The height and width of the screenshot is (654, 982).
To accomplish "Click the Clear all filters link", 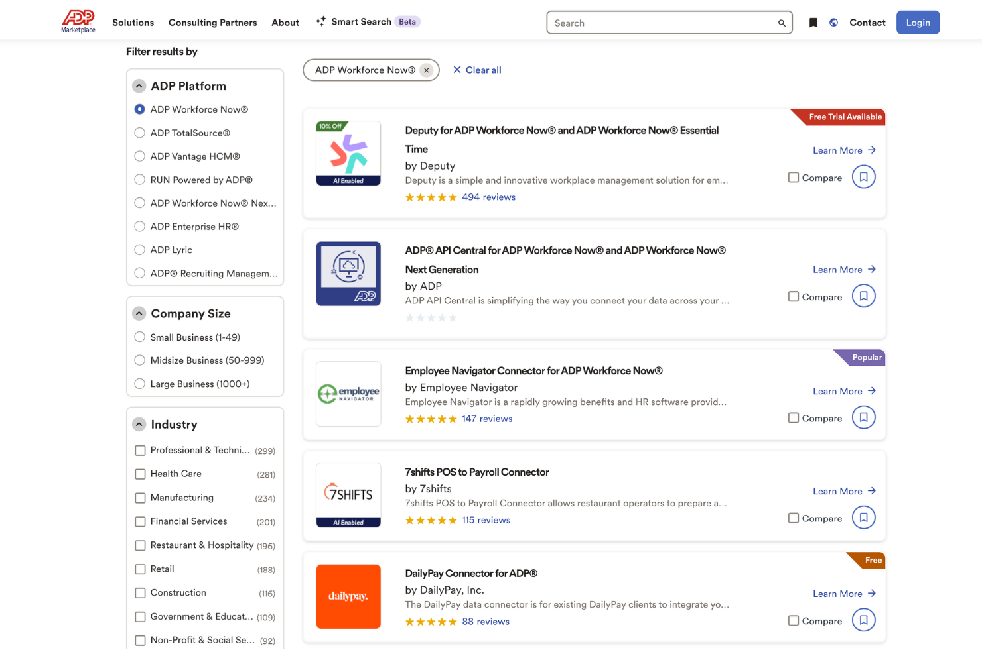I will 477,70.
